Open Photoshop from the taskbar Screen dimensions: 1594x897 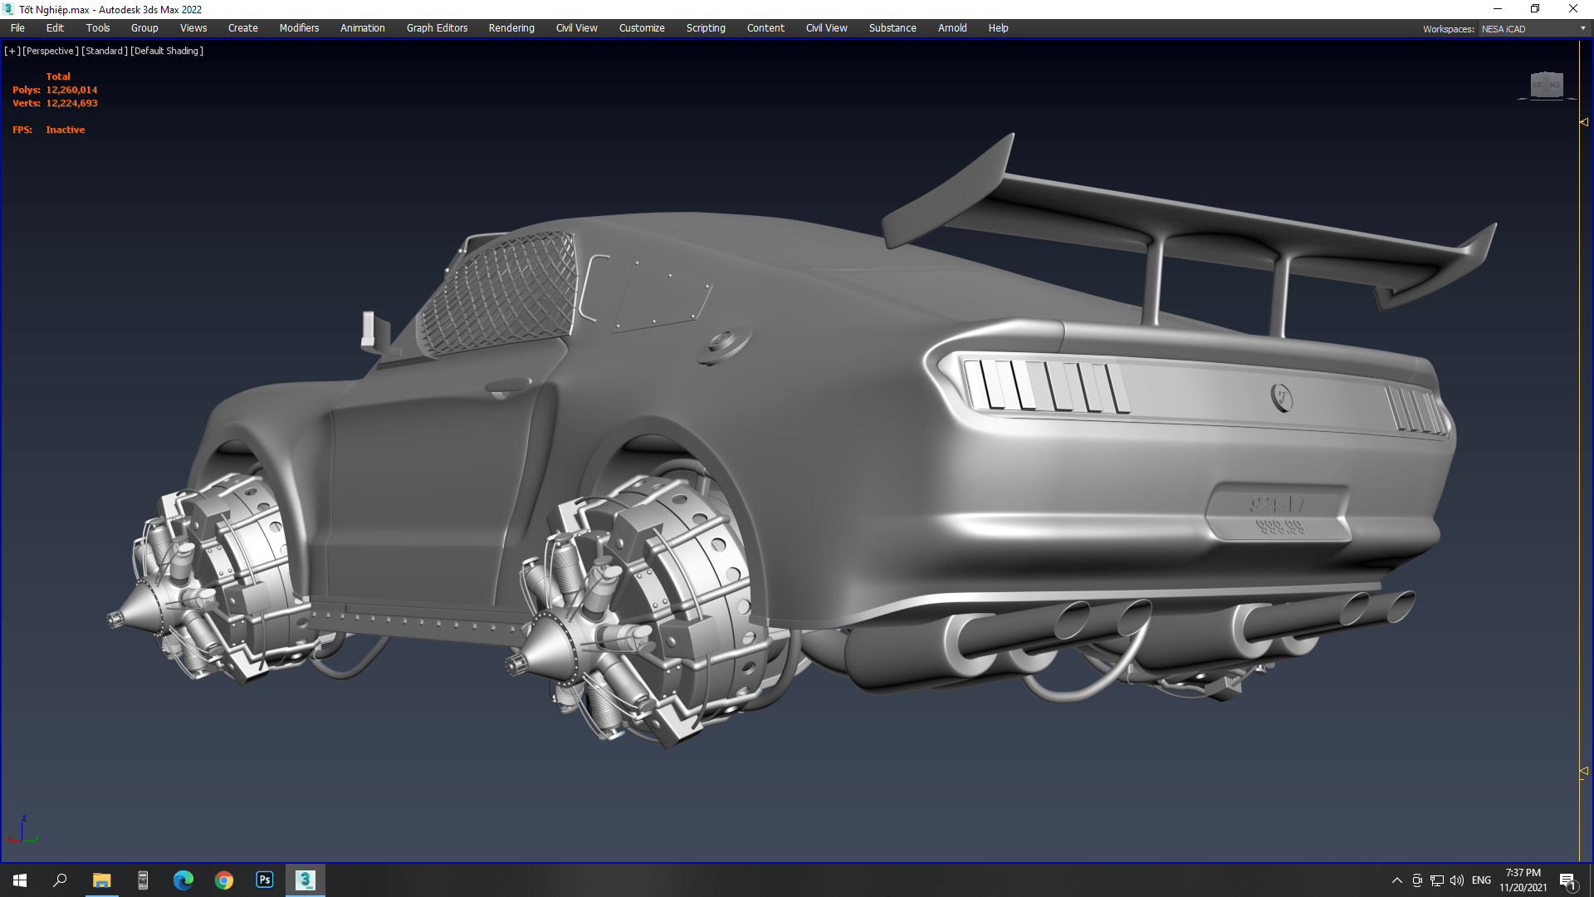click(265, 880)
